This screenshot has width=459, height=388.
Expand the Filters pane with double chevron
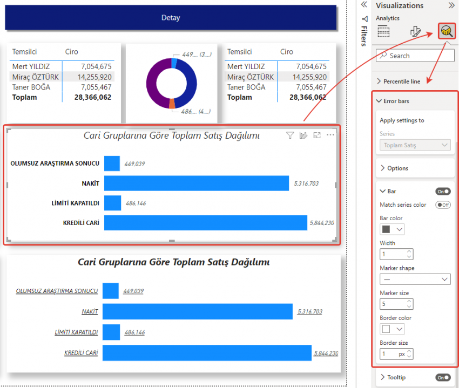coord(364,4)
